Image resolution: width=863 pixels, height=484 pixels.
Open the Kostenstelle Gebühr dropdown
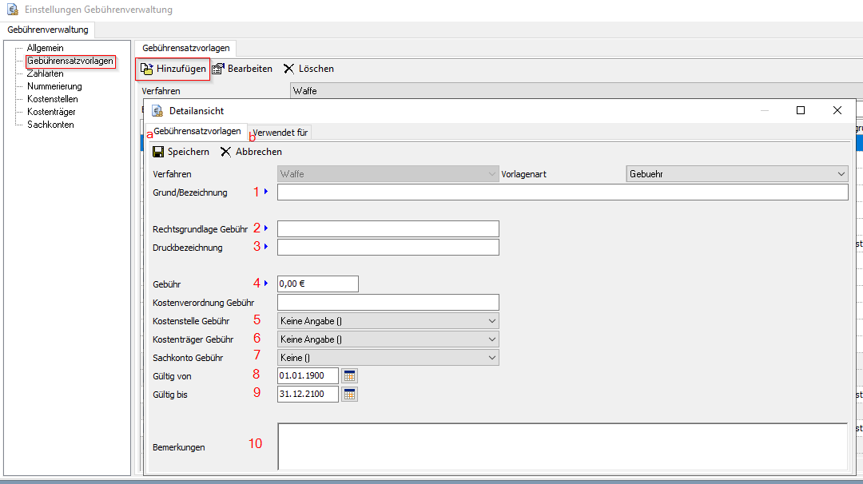[491, 321]
